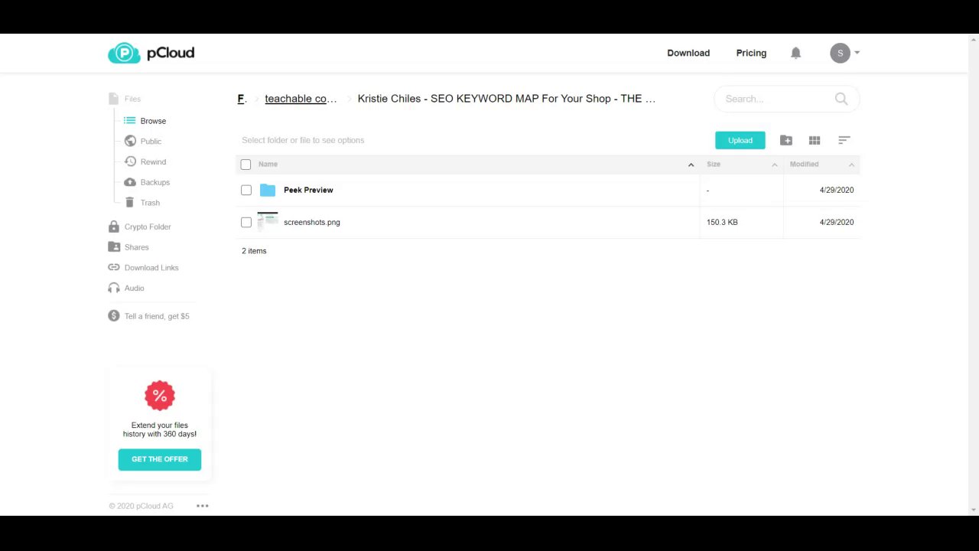Open the Download page

[x=688, y=53]
